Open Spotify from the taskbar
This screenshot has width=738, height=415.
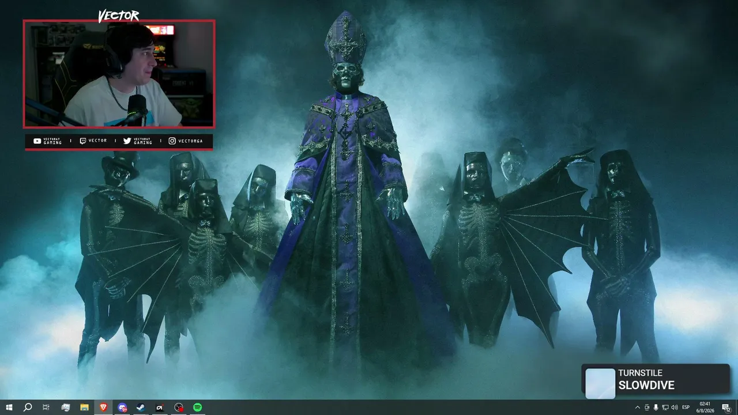click(197, 408)
